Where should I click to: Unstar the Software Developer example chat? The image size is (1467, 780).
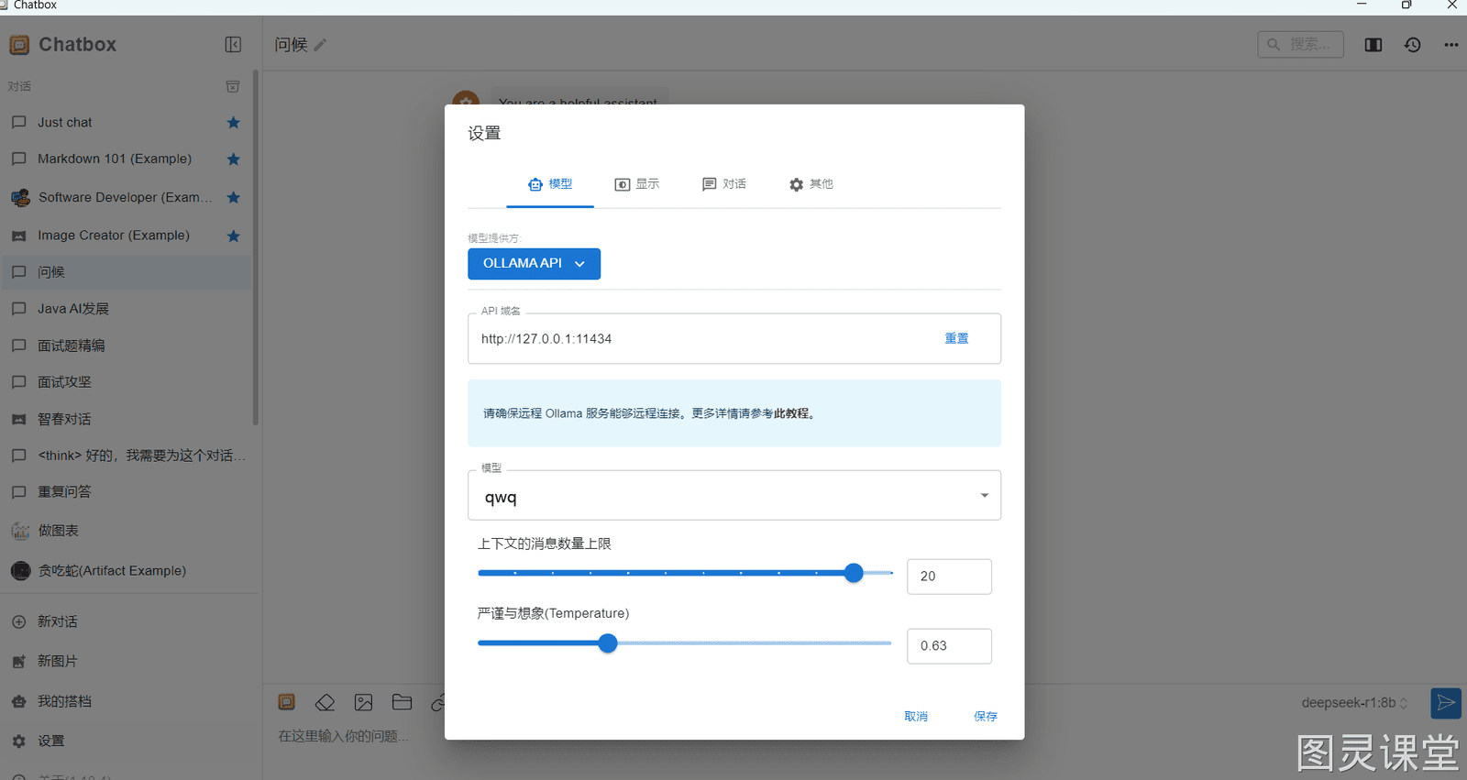coord(234,198)
